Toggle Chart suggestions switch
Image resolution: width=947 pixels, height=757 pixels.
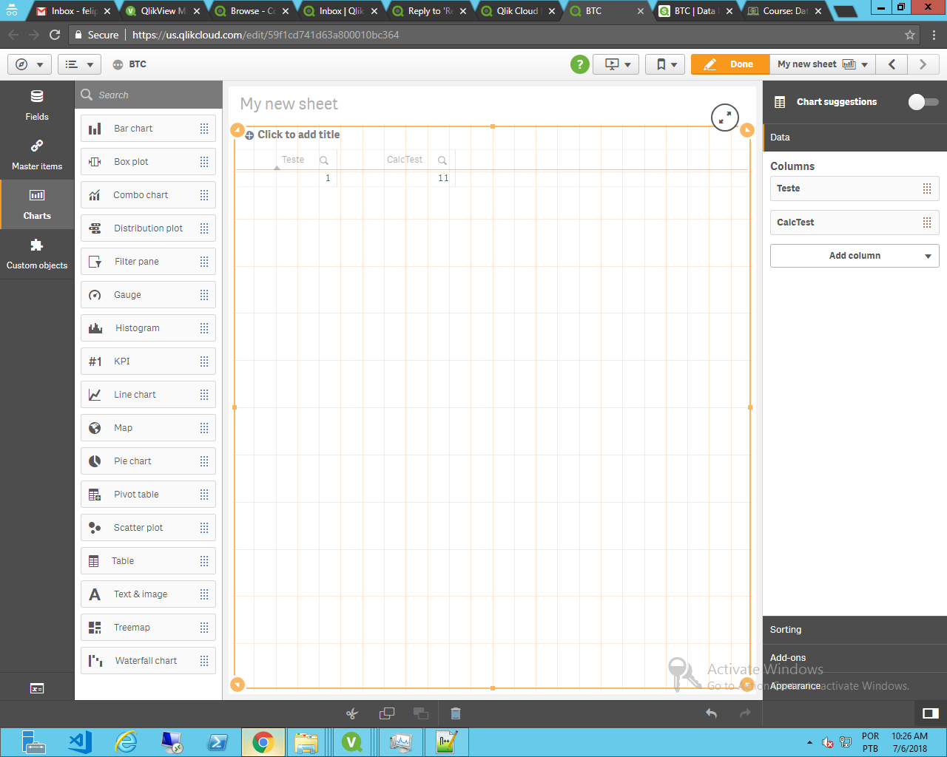tap(923, 102)
